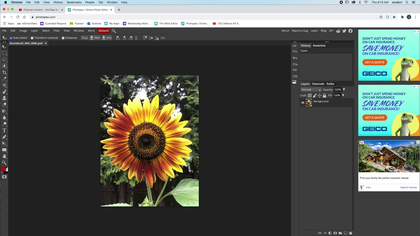This screenshot has height=236, width=420.
Task: Click the new layer icon in Layers footer
Action: [x=345, y=233]
